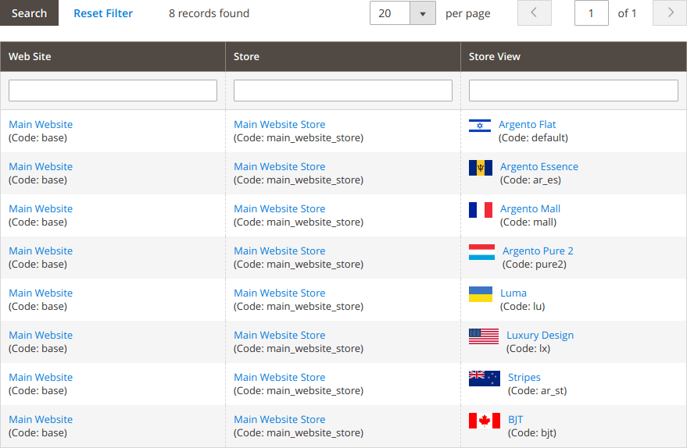The image size is (687, 448).
Task: Click the Israel flag icon beside Argento Flat
Action: 480,126
